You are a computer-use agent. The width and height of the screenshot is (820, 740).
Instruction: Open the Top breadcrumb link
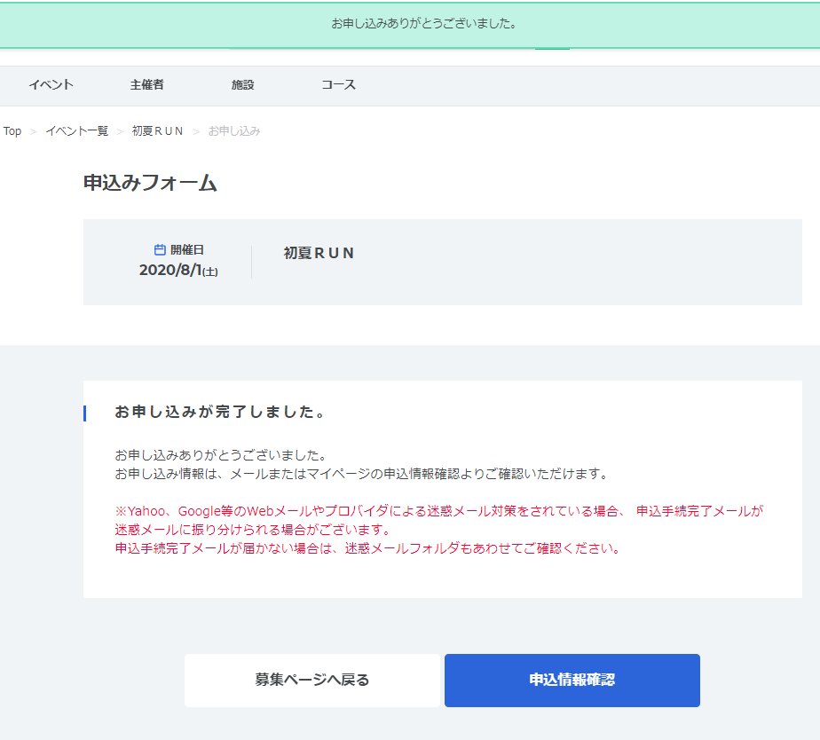(12, 130)
